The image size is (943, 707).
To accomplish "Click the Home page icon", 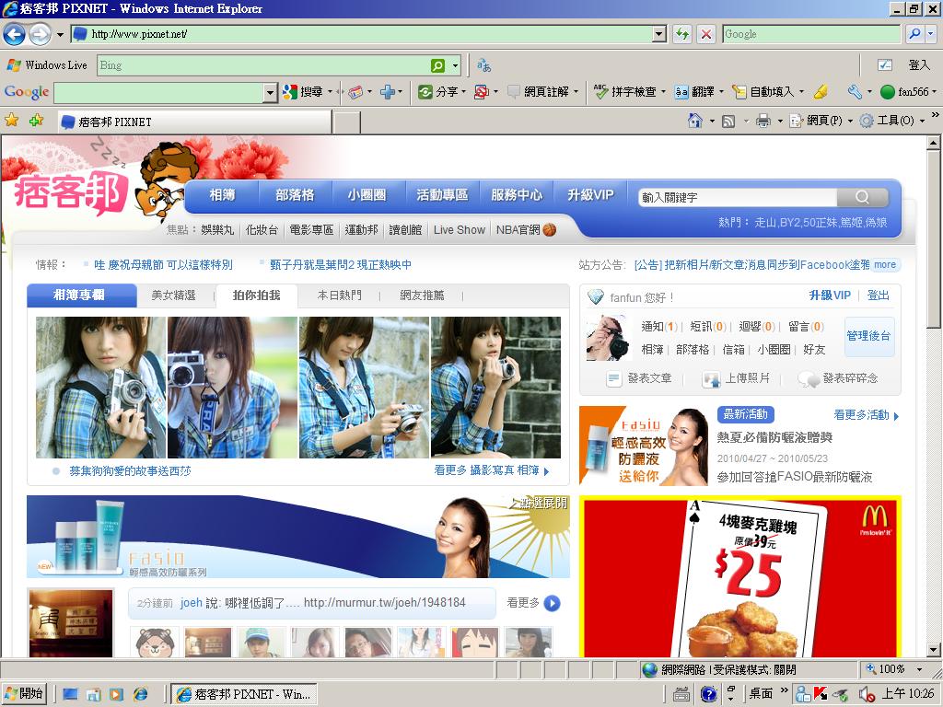I will (x=695, y=121).
